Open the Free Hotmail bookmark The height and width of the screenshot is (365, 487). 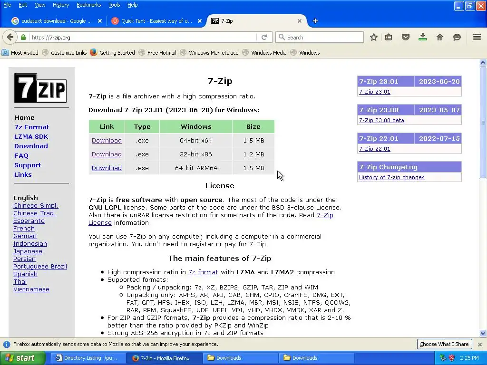point(158,53)
